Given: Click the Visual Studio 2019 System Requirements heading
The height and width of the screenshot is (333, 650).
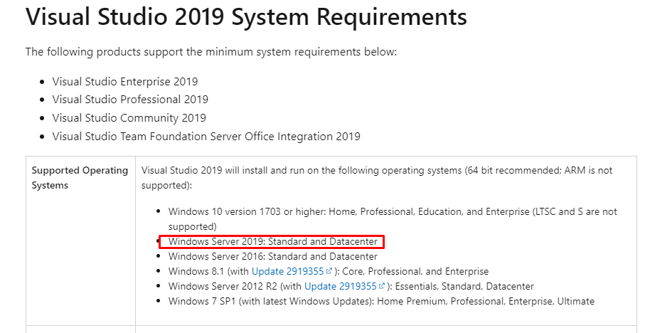Looking at the screenshot, I should (246, 17).
